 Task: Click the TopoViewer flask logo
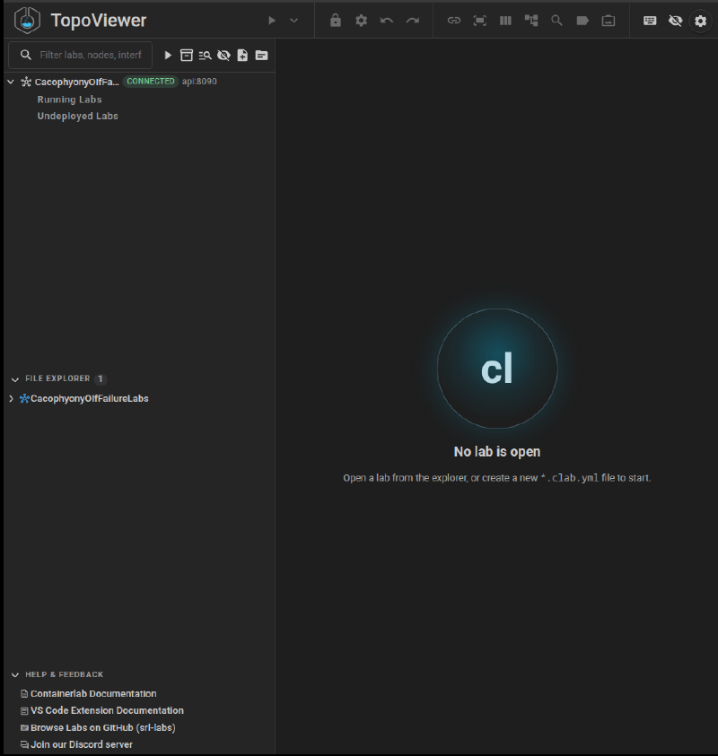27,21
